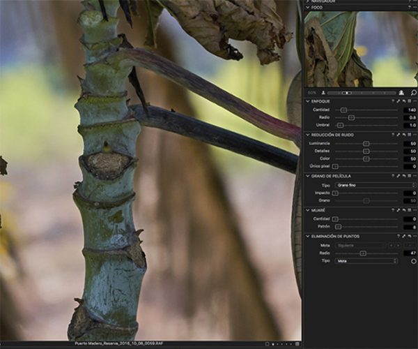Go to the next mota arrow button
This screenshot has width=418, height=349.
[398, 246]
